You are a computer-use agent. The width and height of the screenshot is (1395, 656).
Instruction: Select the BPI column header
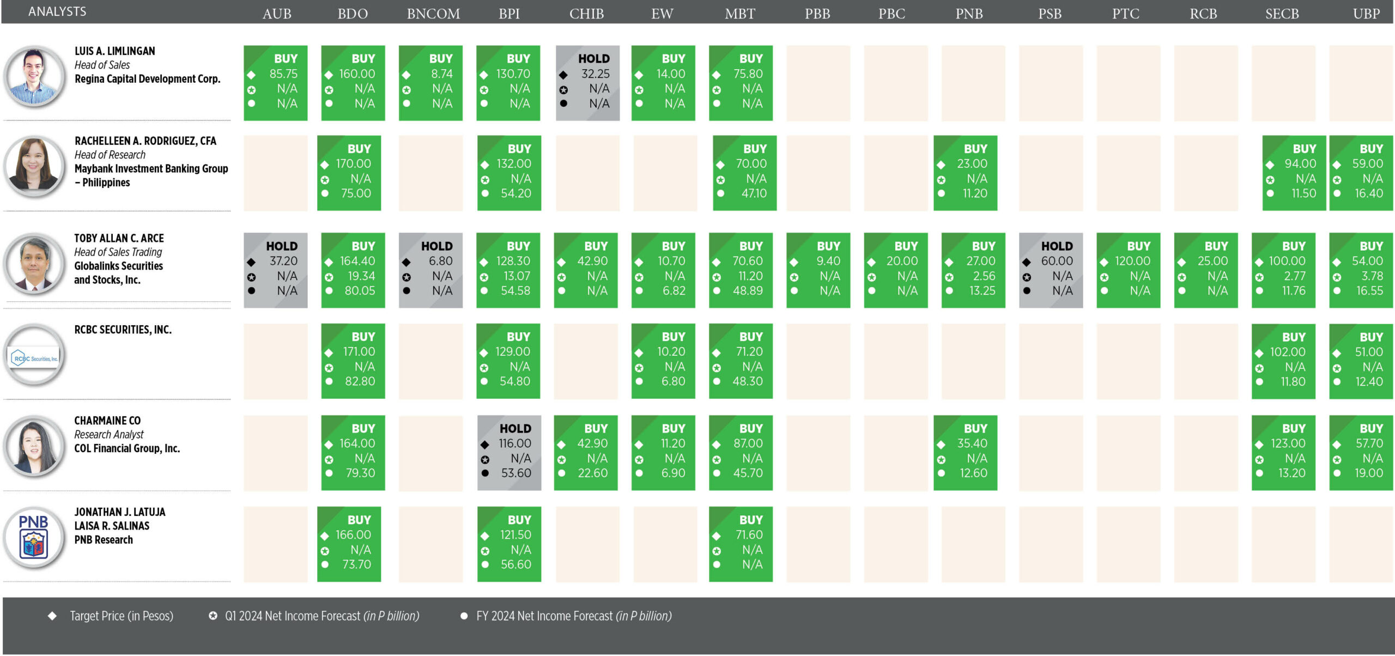[x=509, y=14]
